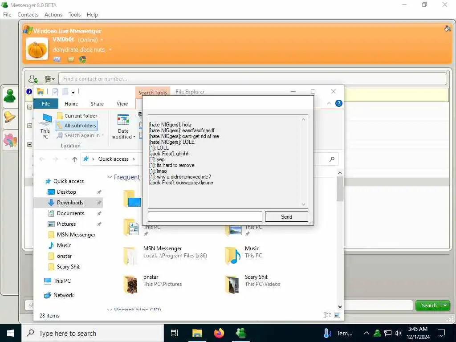Open Task View from the taskbar
456x342 pixels.
pyautogui.click(x=175, y=333)
